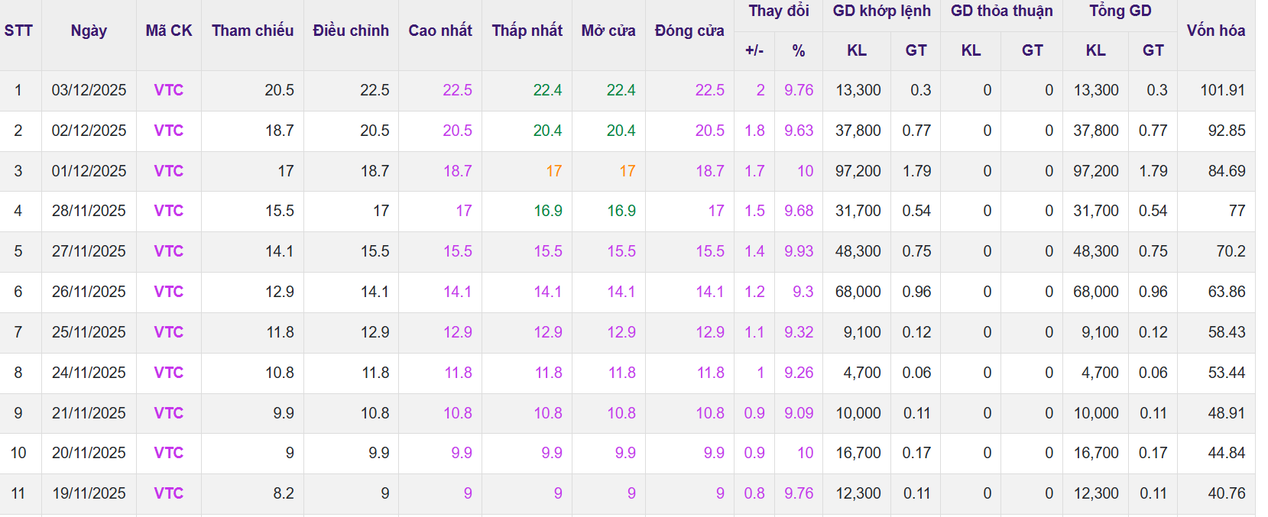Select the Đóng cửa column header

(x=689, y=31)
